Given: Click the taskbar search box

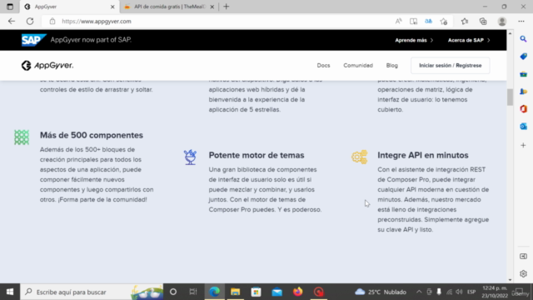Looking at the screenshot, I should 92,292.
